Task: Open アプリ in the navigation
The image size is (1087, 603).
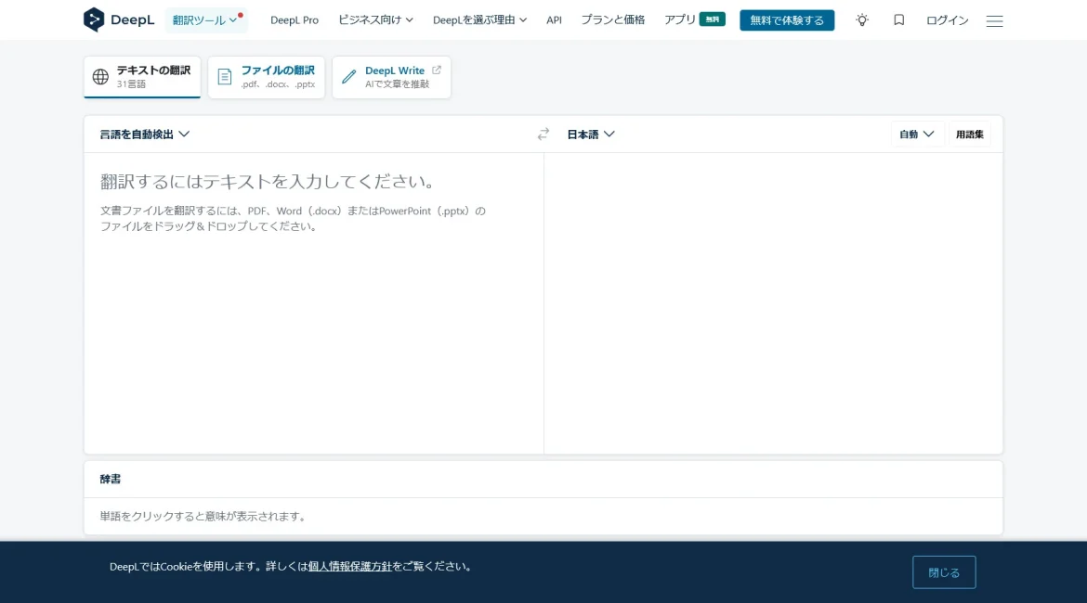Action: point(679,20)
